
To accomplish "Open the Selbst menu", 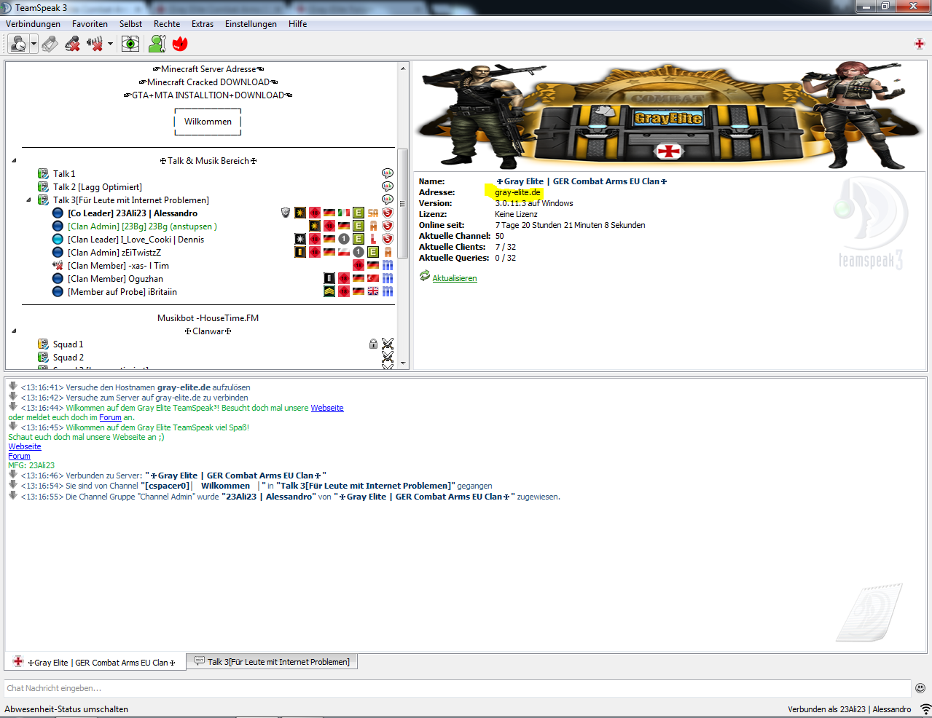I will coord(130,24).
